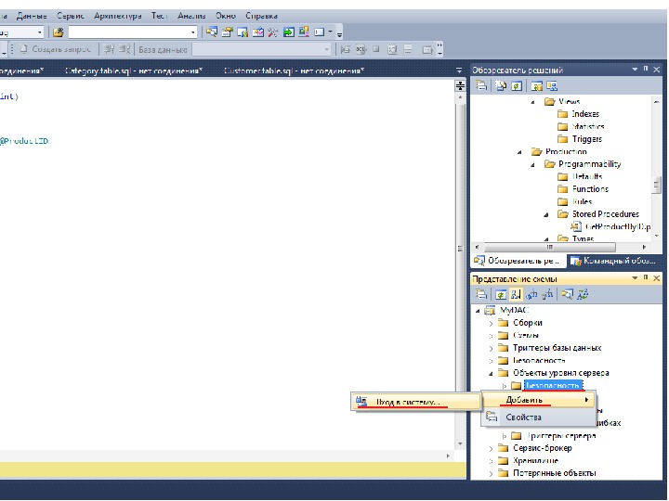669x501 pixels.
Task: Collapse the Stored Procedures folder
Action: tap(545, 214)
